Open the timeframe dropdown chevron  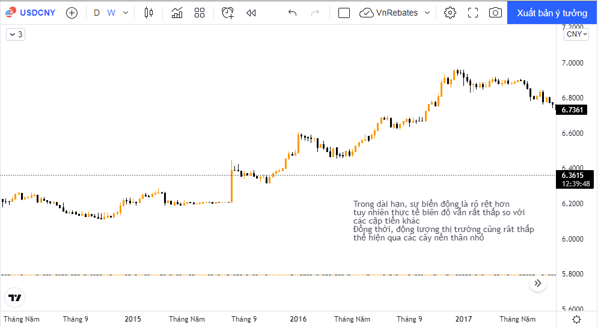click(126, 13)
